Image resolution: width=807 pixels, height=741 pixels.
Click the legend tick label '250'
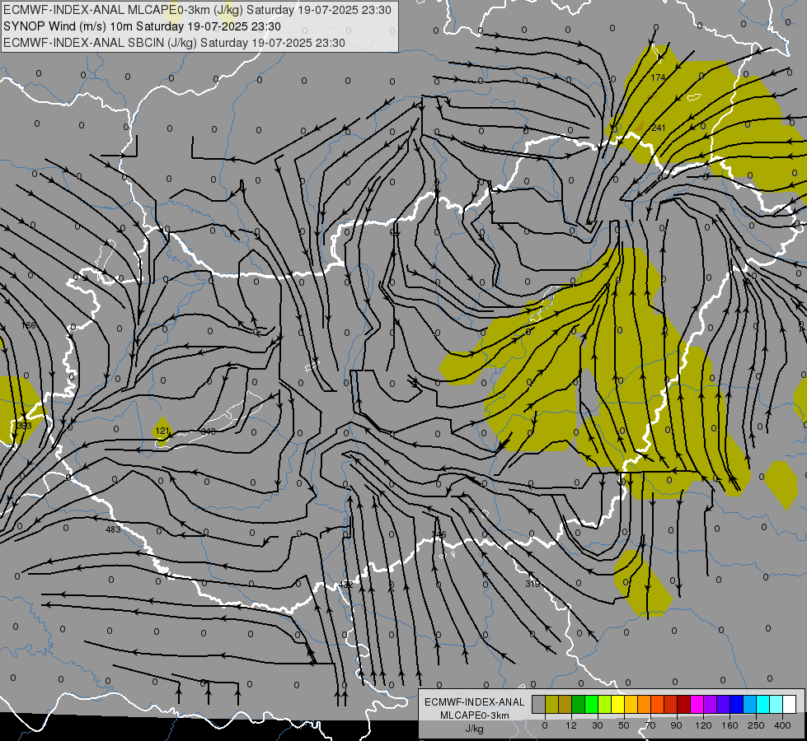point(756,725)
